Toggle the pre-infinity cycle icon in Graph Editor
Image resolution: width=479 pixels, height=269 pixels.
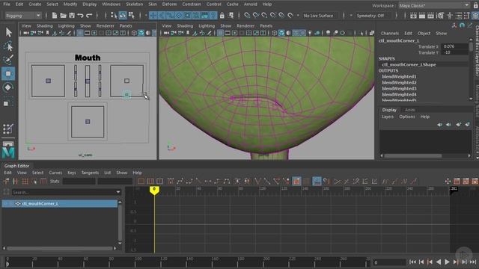[385, 182]
